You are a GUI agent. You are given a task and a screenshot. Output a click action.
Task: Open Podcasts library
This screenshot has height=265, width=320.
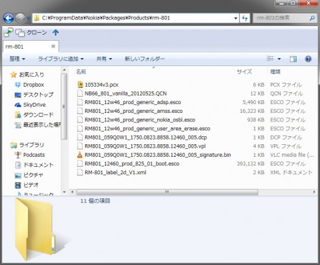29,155
